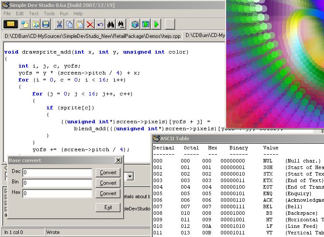Click the Copy icon in toolbar

pos(70,24)
